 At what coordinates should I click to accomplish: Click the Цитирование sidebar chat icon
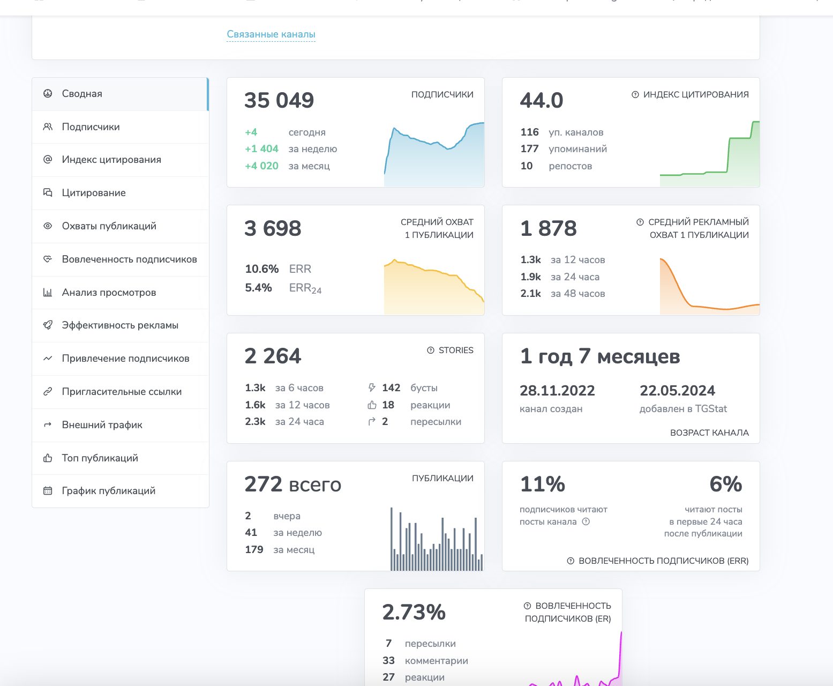coord(48,192)
